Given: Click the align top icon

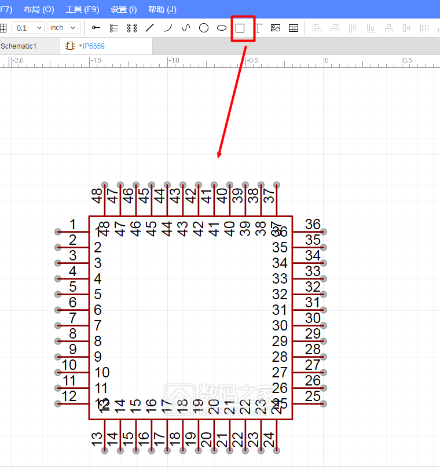Looking at the screenshot, I should pyautogui.click(x=353, y=28).
